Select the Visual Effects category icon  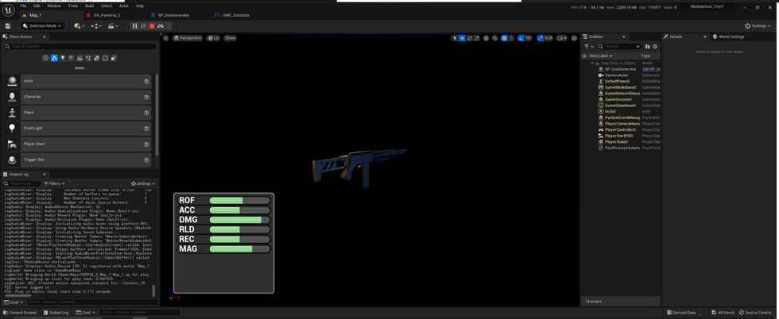point(88,58)
